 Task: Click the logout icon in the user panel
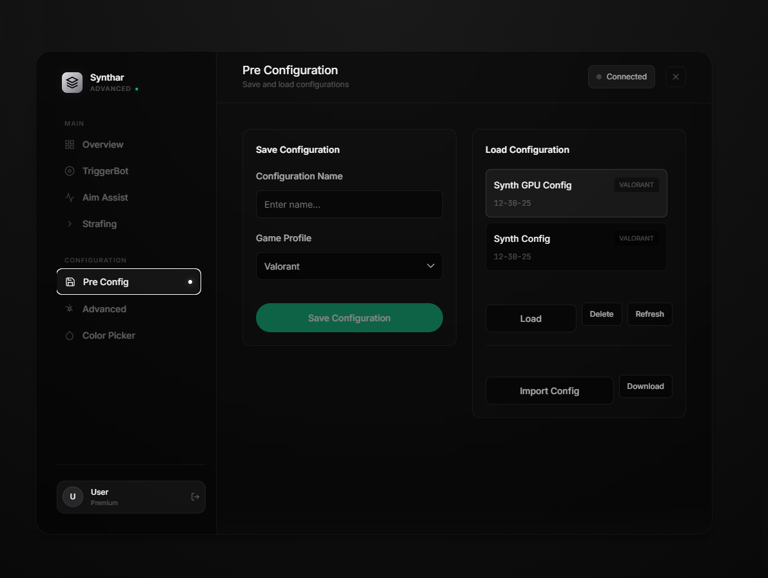(195, 496)
